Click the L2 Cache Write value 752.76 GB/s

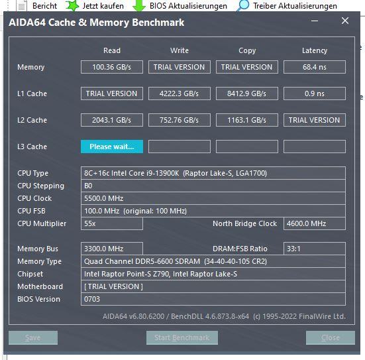tap(180, 120)
